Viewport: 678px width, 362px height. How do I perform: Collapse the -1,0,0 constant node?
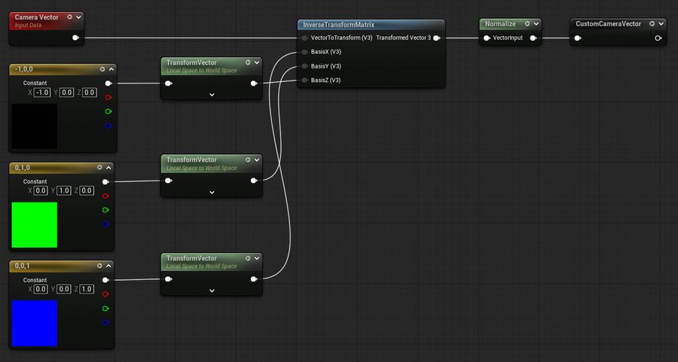pos(109,69)
